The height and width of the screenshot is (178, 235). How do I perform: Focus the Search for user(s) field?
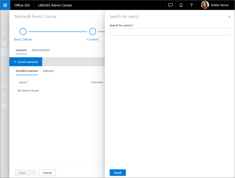click(170, 32)
